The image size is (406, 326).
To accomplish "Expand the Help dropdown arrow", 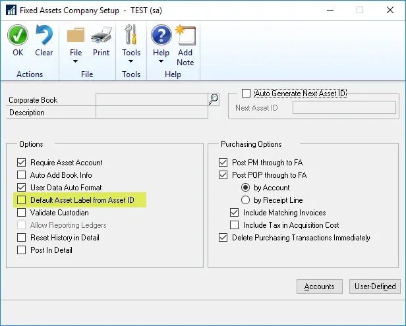I will [161, 62].
